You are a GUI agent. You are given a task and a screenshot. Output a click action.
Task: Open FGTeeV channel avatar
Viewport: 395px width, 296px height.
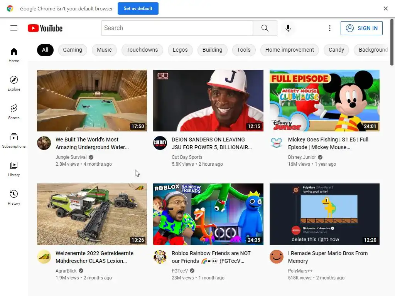[160, 257]
